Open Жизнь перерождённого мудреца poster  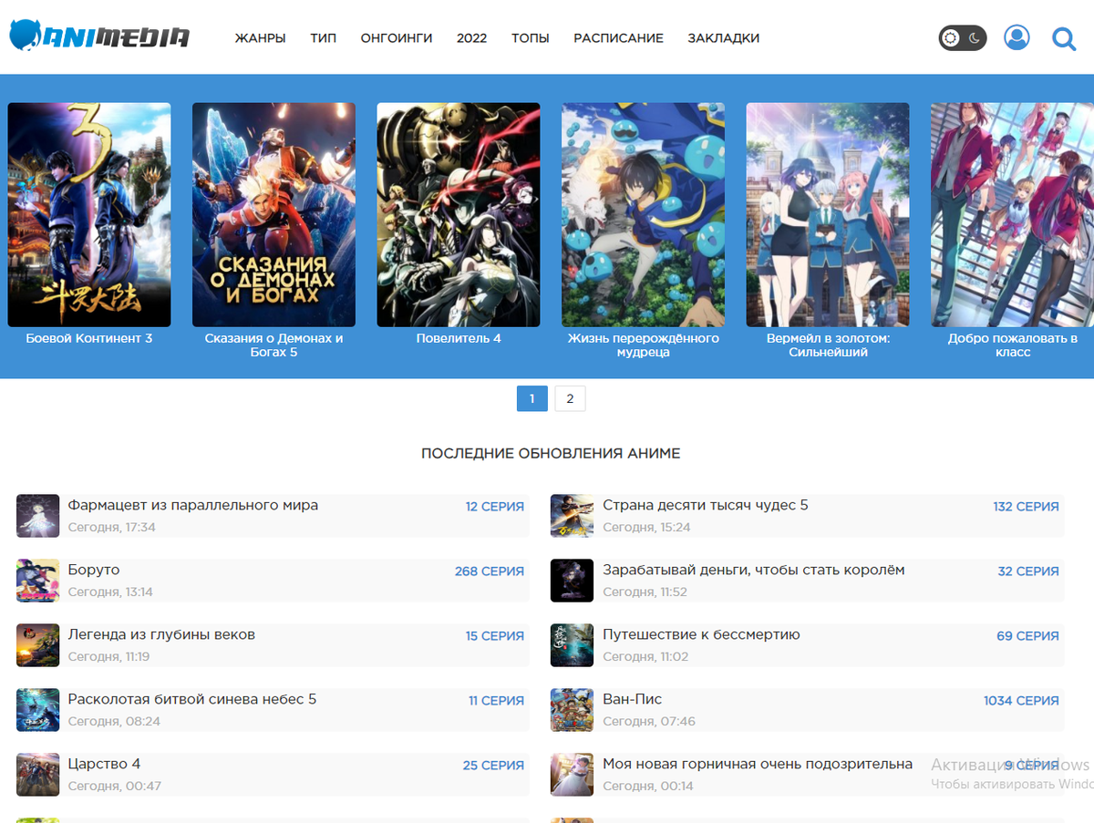coord(644,215)
